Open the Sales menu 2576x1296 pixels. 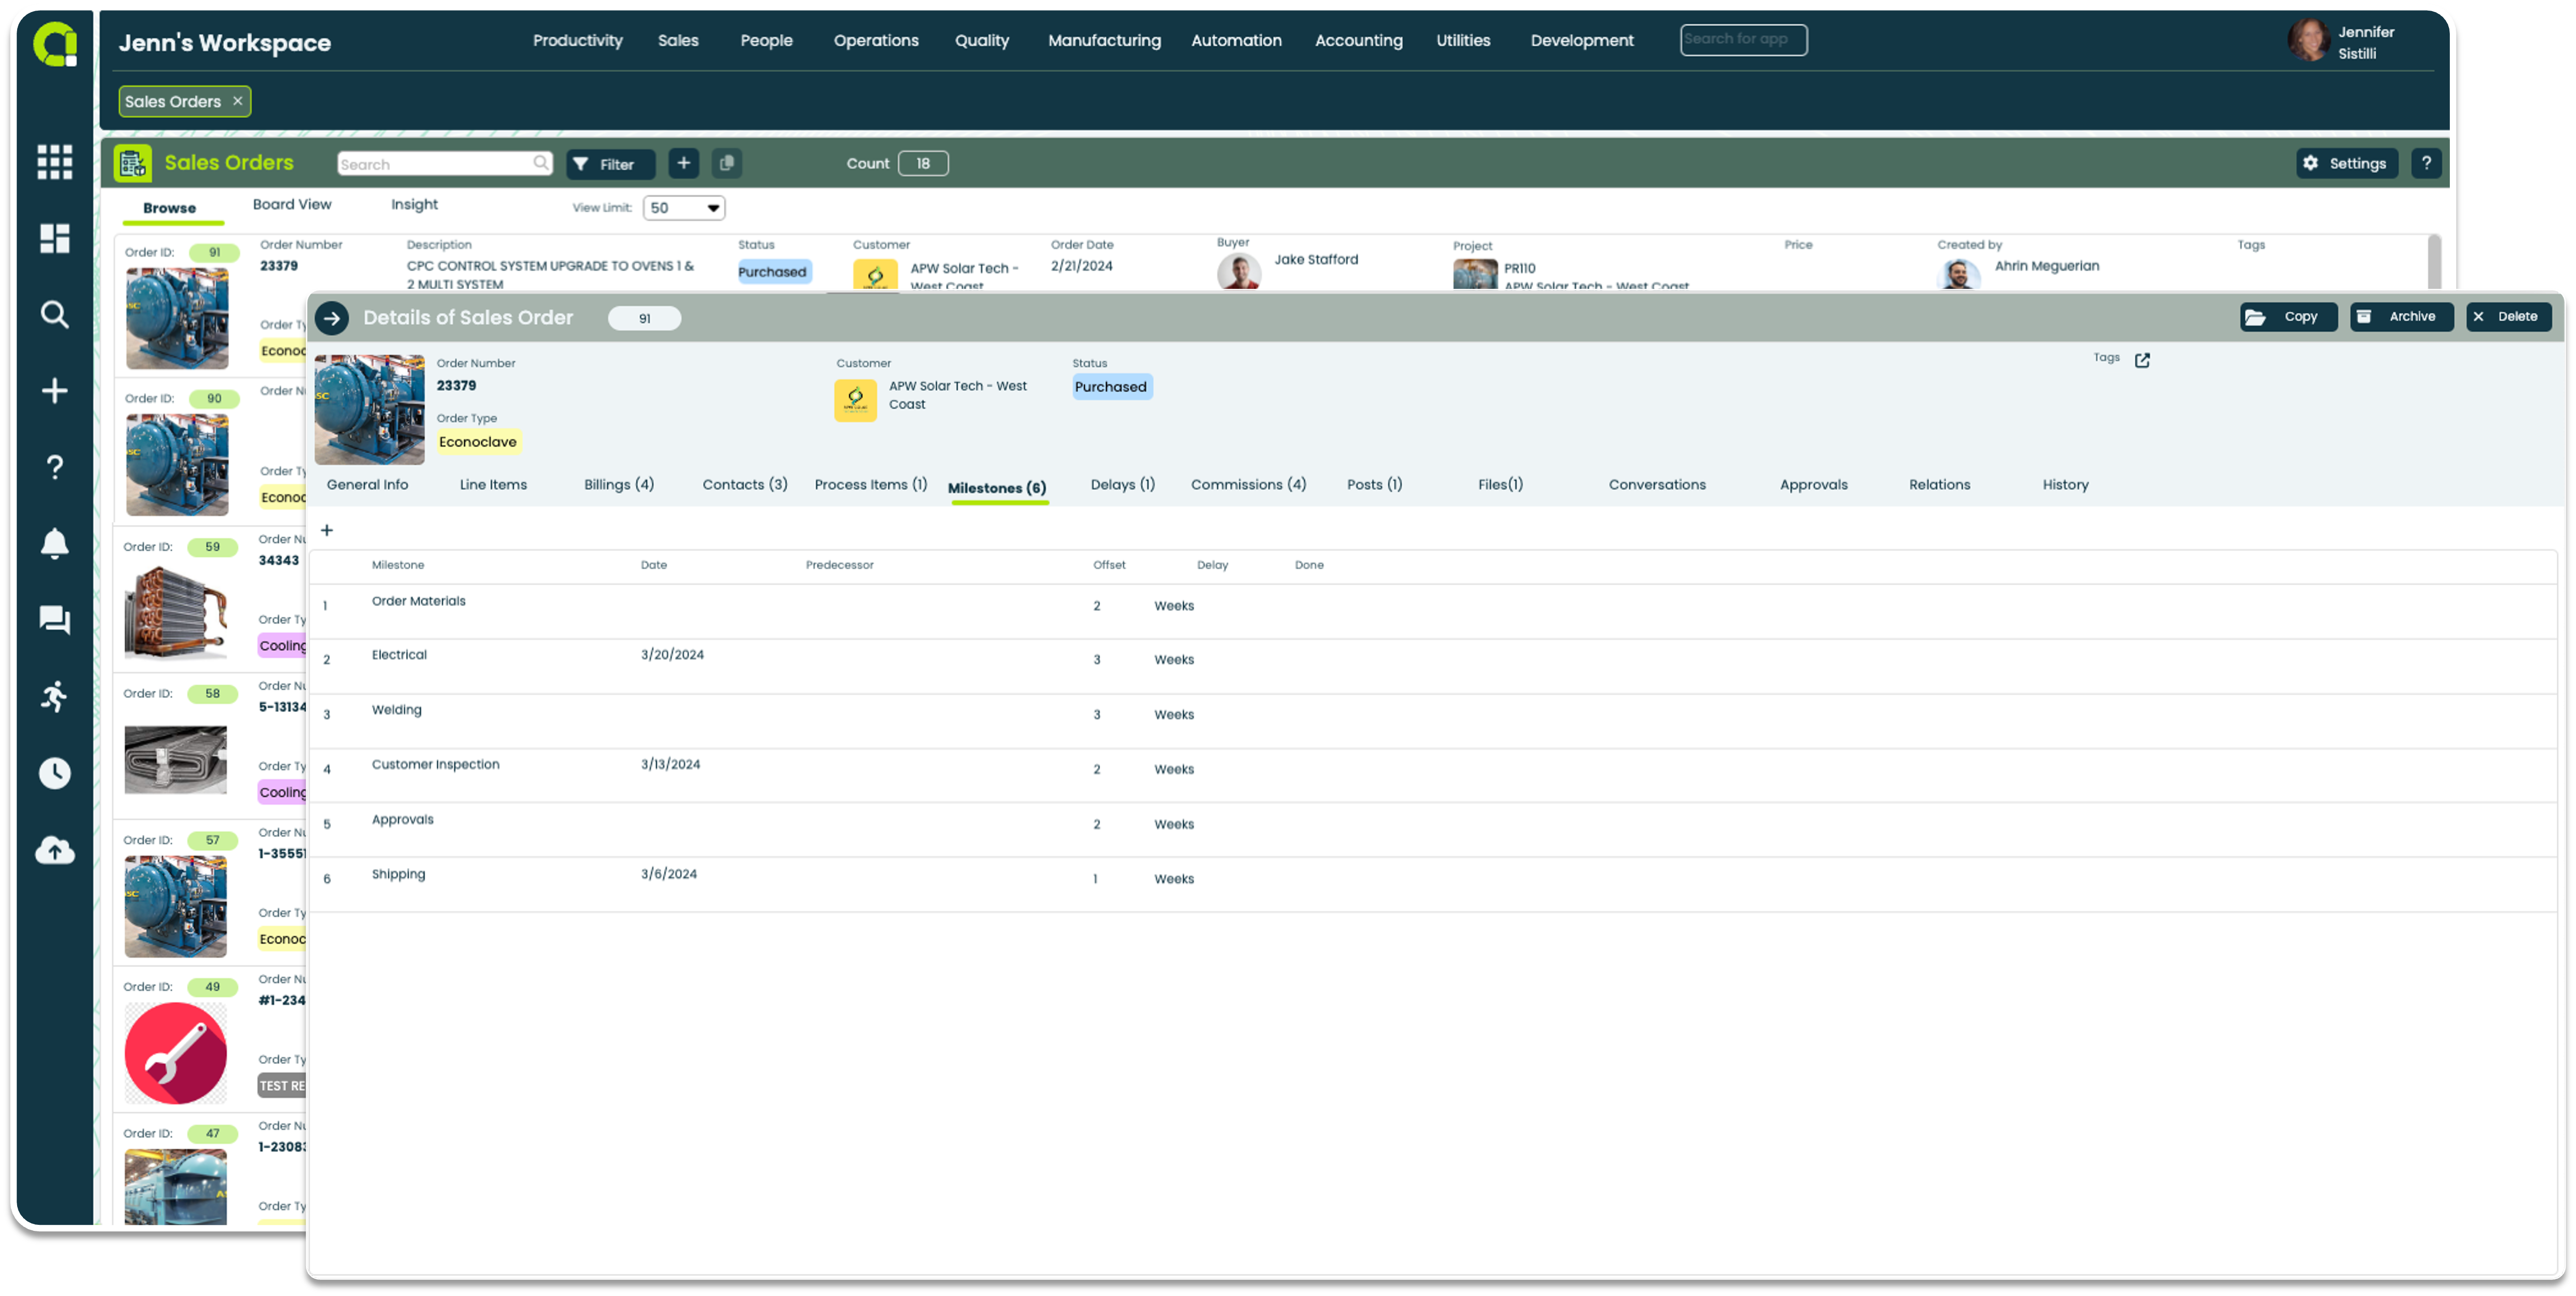coord(678,40)
